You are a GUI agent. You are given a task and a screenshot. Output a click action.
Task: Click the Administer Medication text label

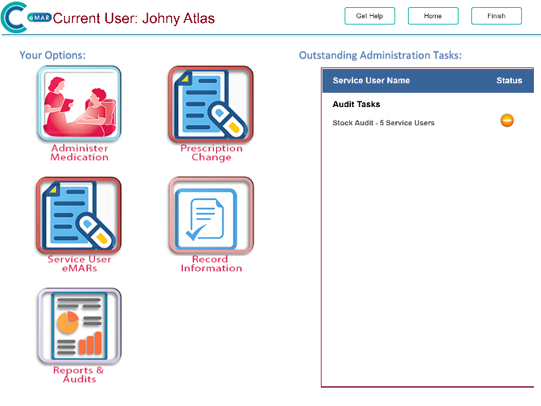coord(79,153)
